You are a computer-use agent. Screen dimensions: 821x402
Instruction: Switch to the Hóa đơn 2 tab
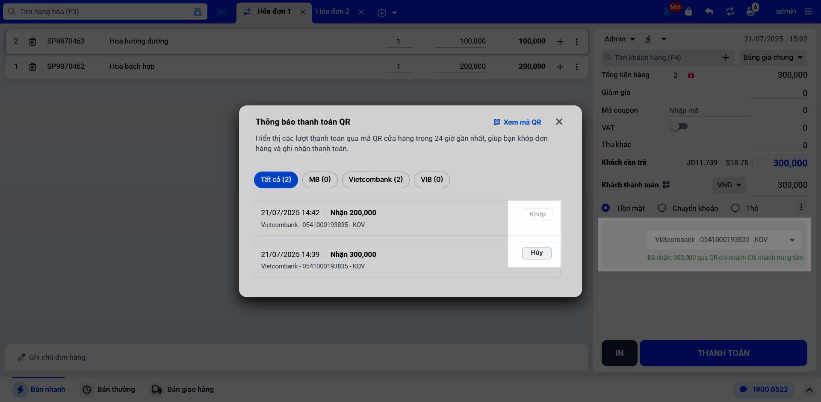pyautogui.click(x=333, y=12)
